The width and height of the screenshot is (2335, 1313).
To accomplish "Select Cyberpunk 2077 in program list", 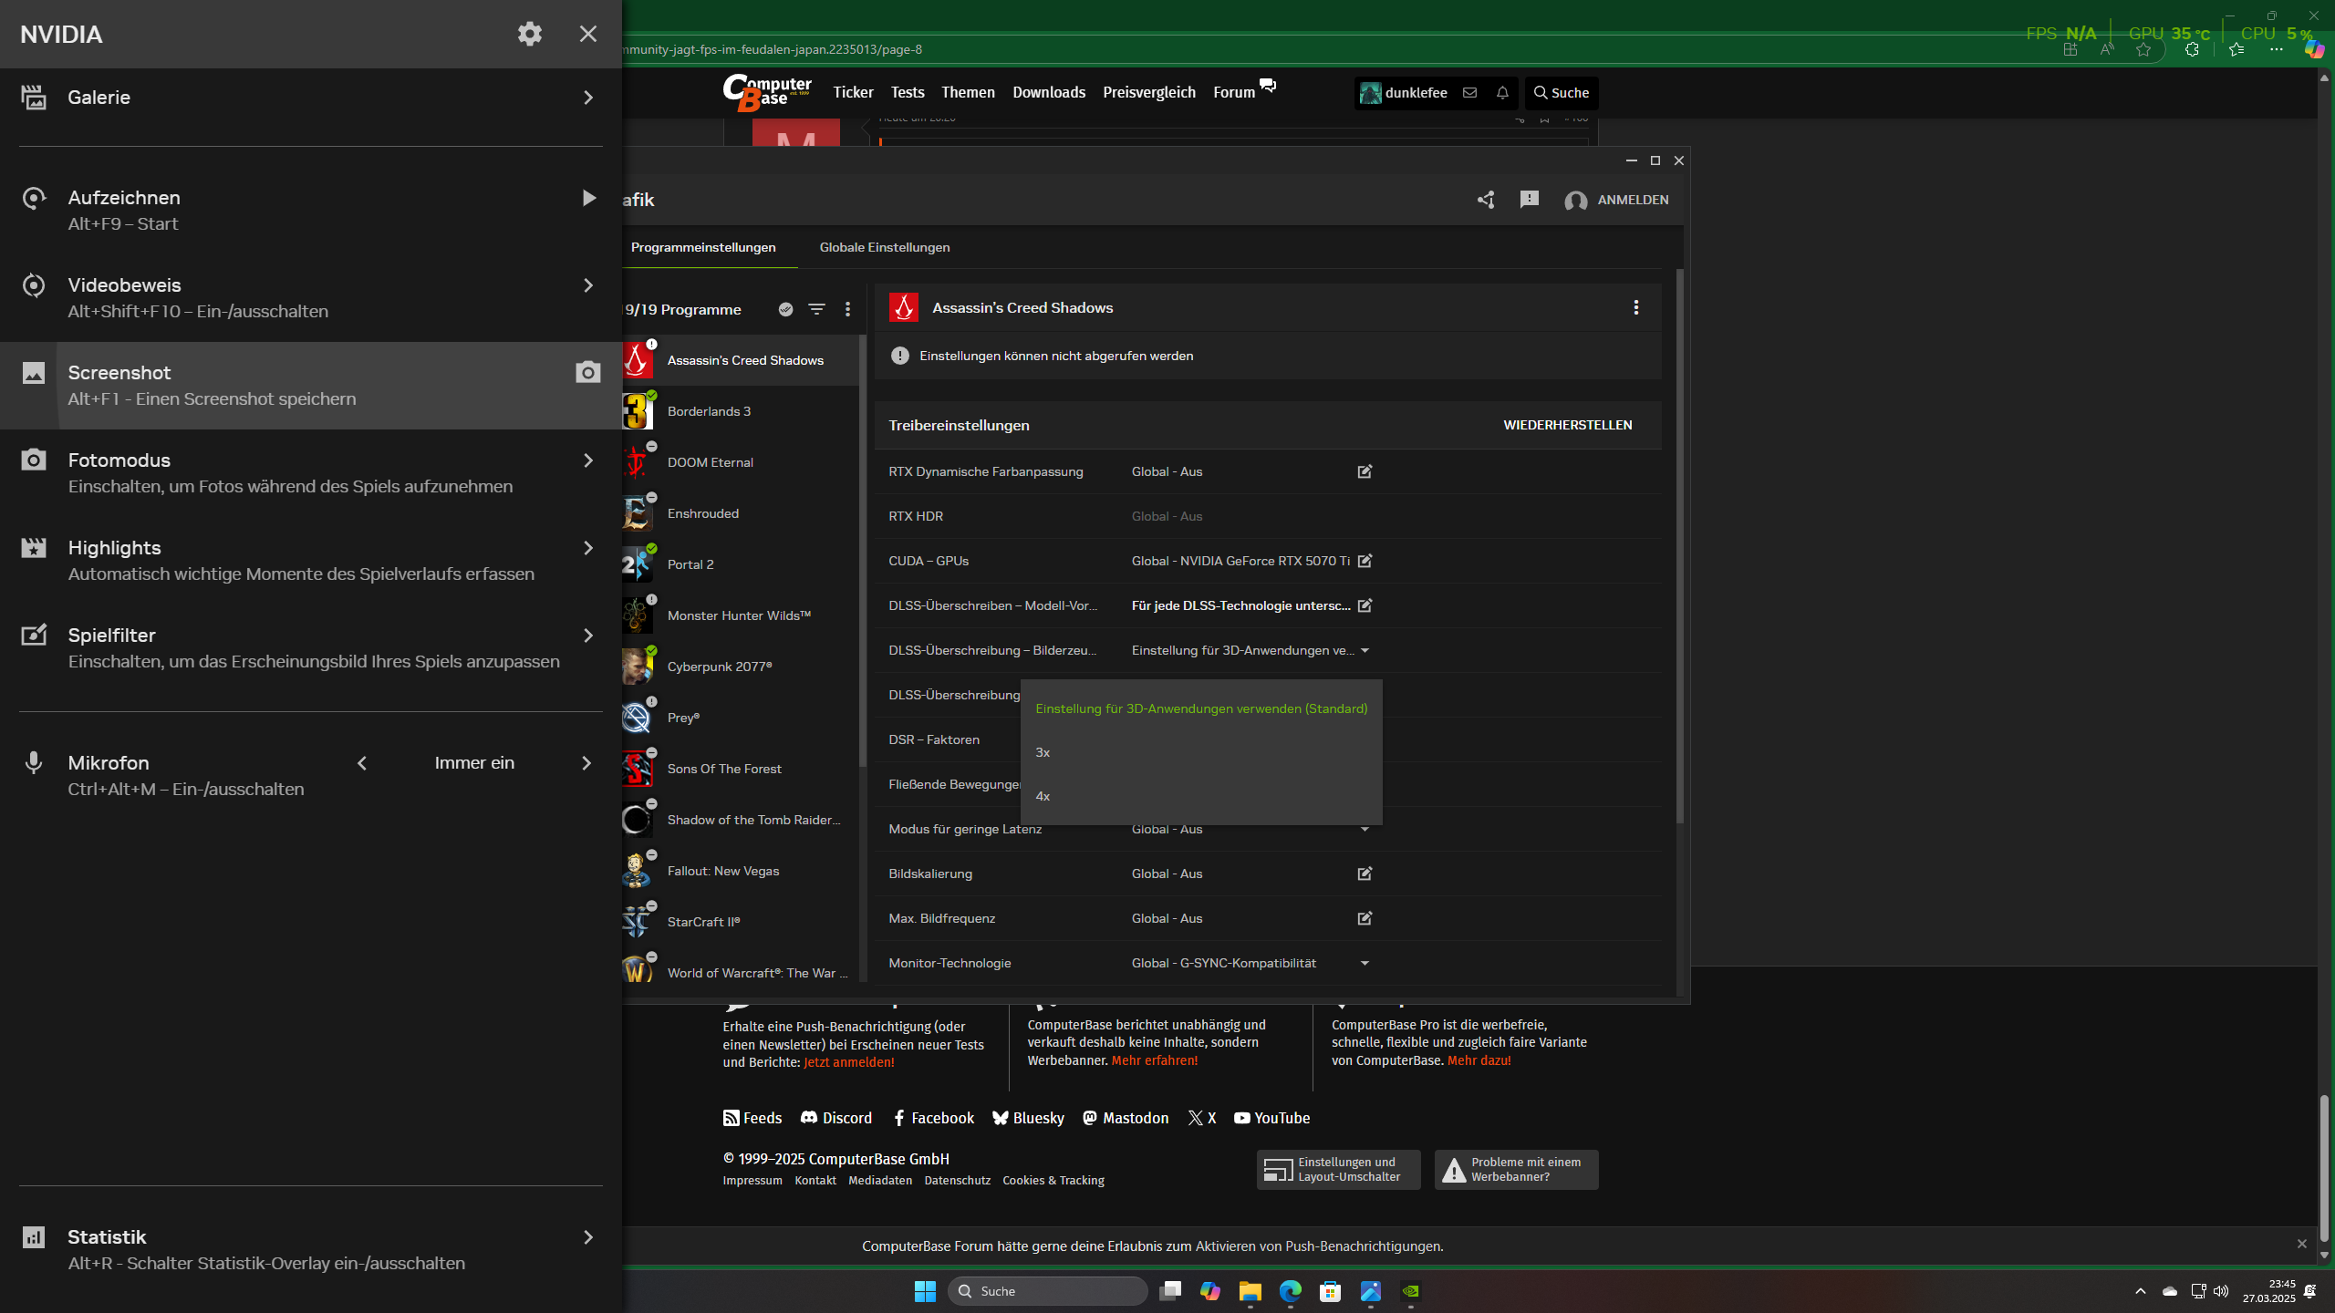I will pos(719,667).
